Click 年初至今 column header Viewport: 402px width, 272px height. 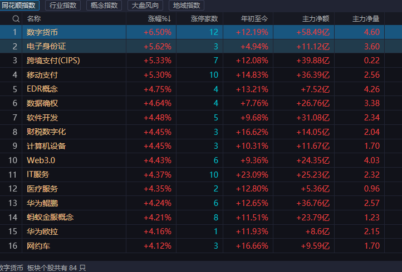[254, 19]
